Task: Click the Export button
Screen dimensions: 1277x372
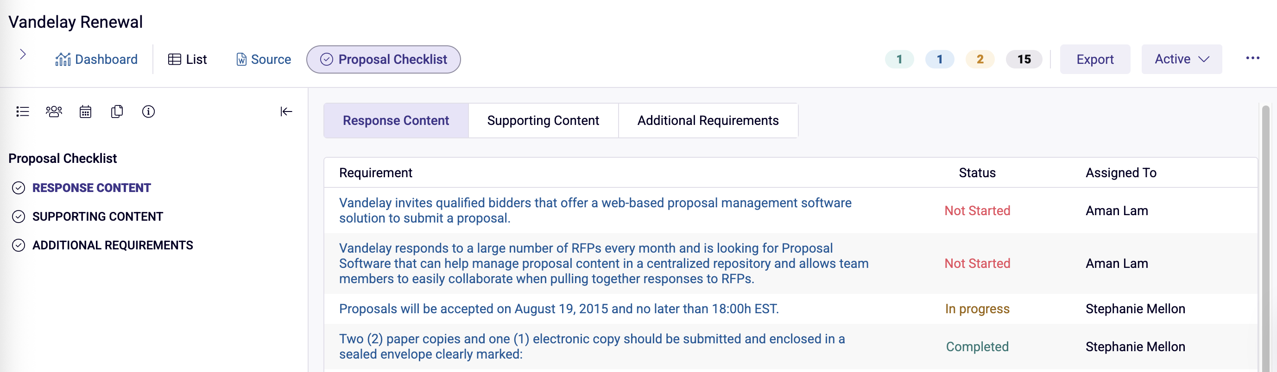Action: 1094,59
